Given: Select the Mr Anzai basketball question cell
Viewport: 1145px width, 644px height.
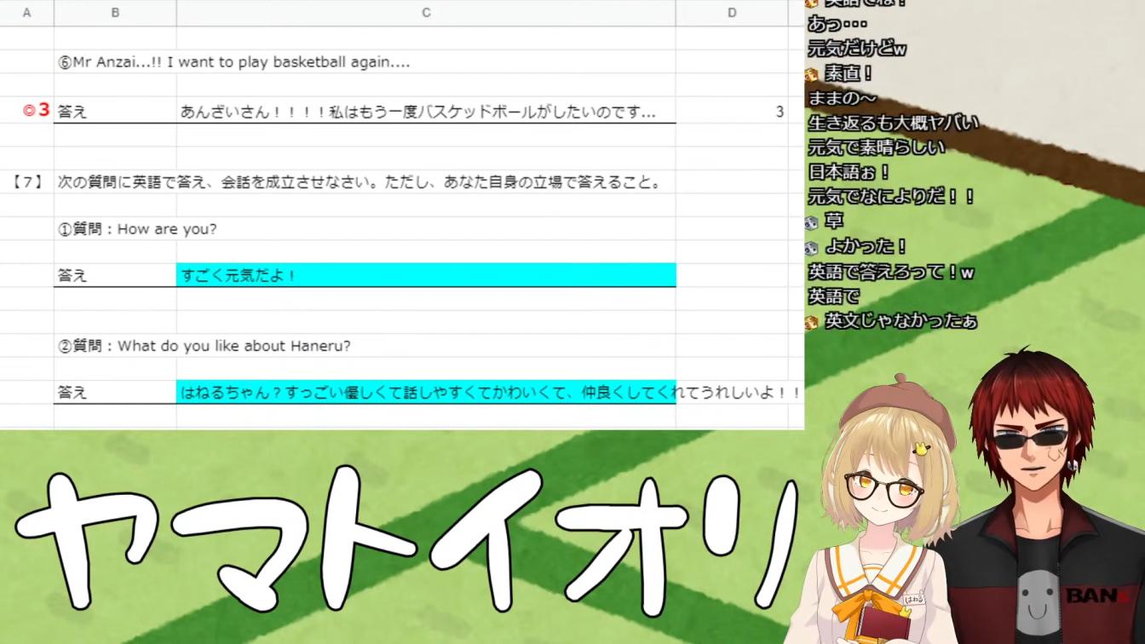Looking at the screenshot, I should 234,62.
